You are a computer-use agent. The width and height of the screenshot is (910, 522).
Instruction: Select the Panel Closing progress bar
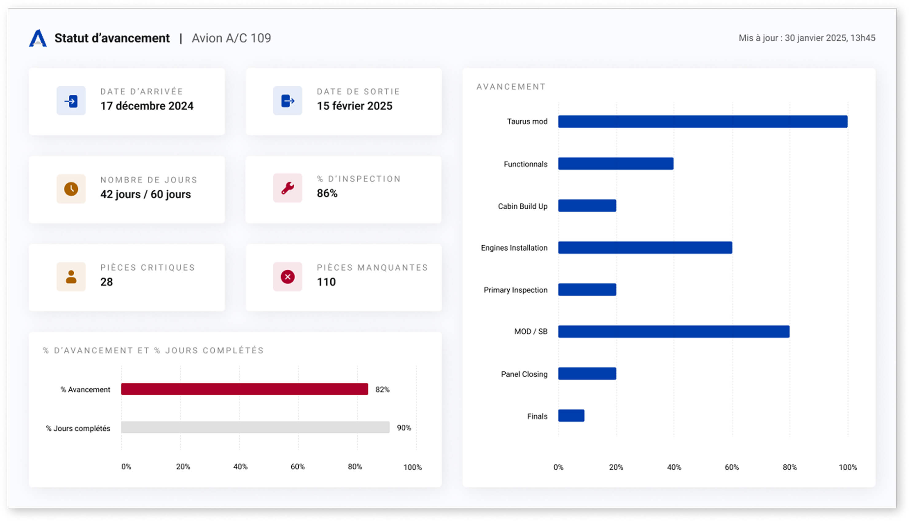pos(587,374)
